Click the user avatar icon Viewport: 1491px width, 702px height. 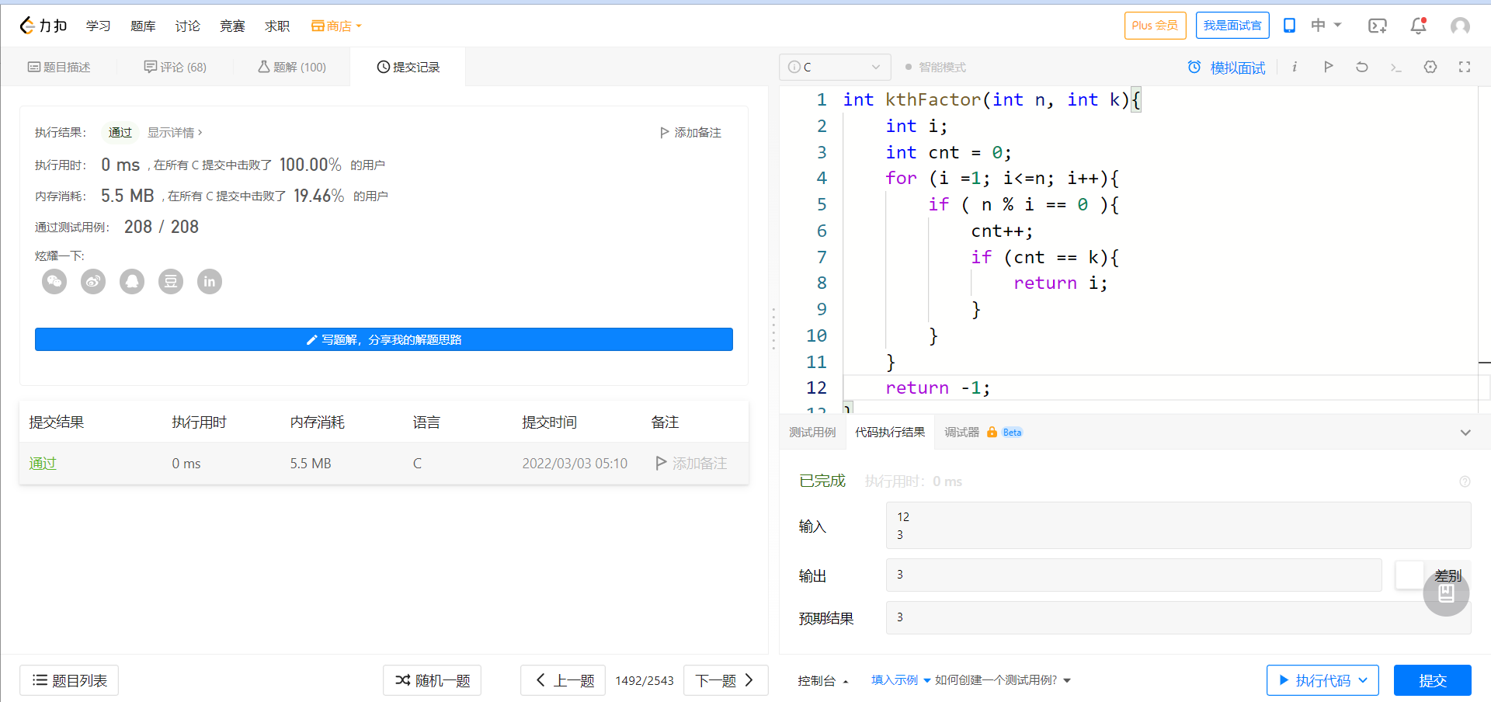coord(1459,26)
